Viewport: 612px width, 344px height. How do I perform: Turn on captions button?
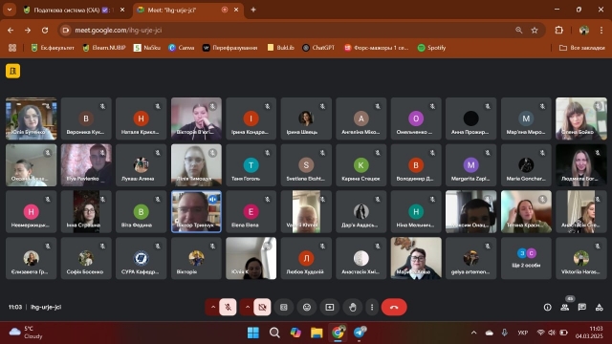click(284, 308)
